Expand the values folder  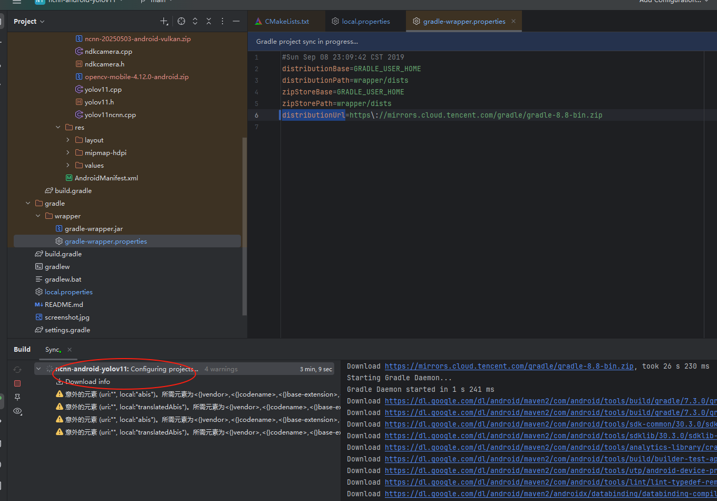[x=68, y=166]
